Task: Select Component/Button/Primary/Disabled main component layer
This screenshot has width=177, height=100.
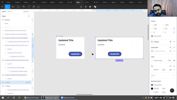Action: tap(16, 38)
